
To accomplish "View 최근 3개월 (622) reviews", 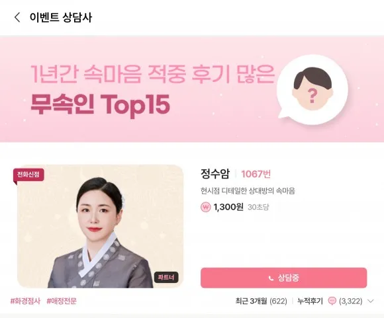I will (261, 301).
